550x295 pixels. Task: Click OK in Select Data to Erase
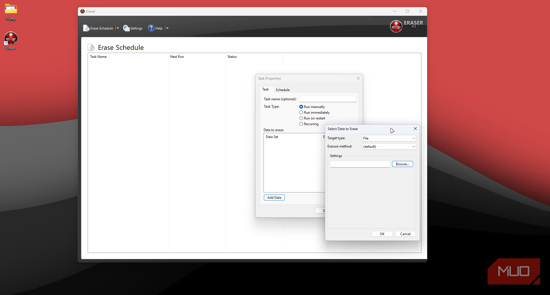click(382, 234)
